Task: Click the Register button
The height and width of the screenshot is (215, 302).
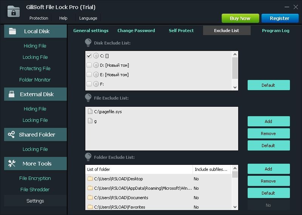Action: (280, 18)
